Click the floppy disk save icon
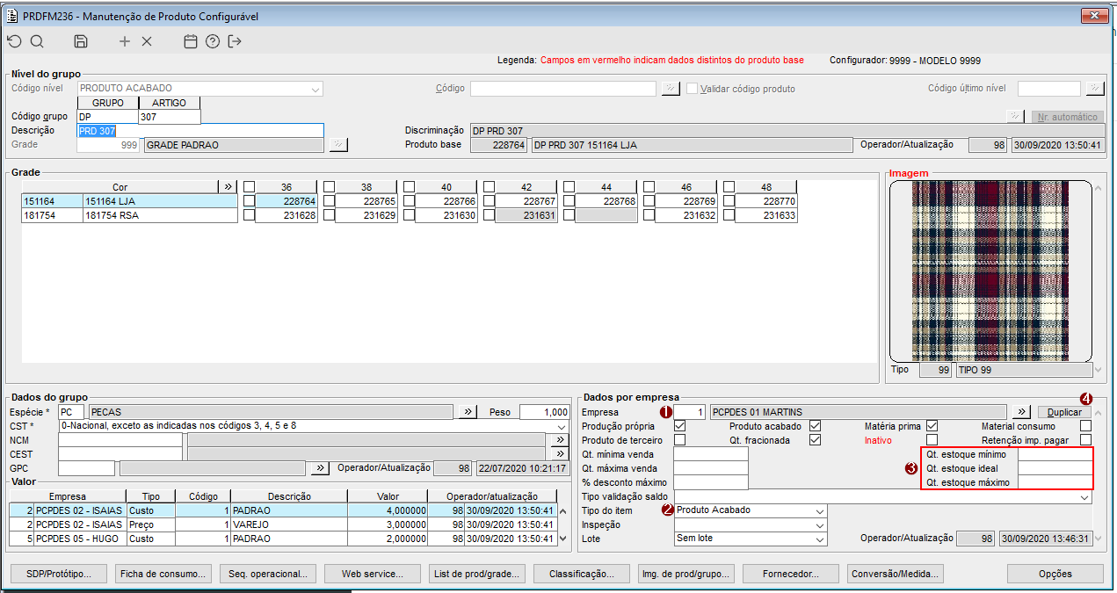1117x593 pixels. coord(81,41)
